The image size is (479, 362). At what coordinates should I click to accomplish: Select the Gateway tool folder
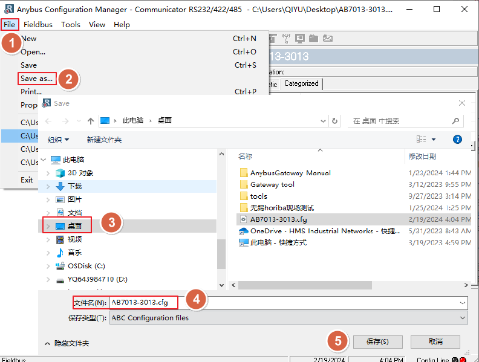click(272, 184)
